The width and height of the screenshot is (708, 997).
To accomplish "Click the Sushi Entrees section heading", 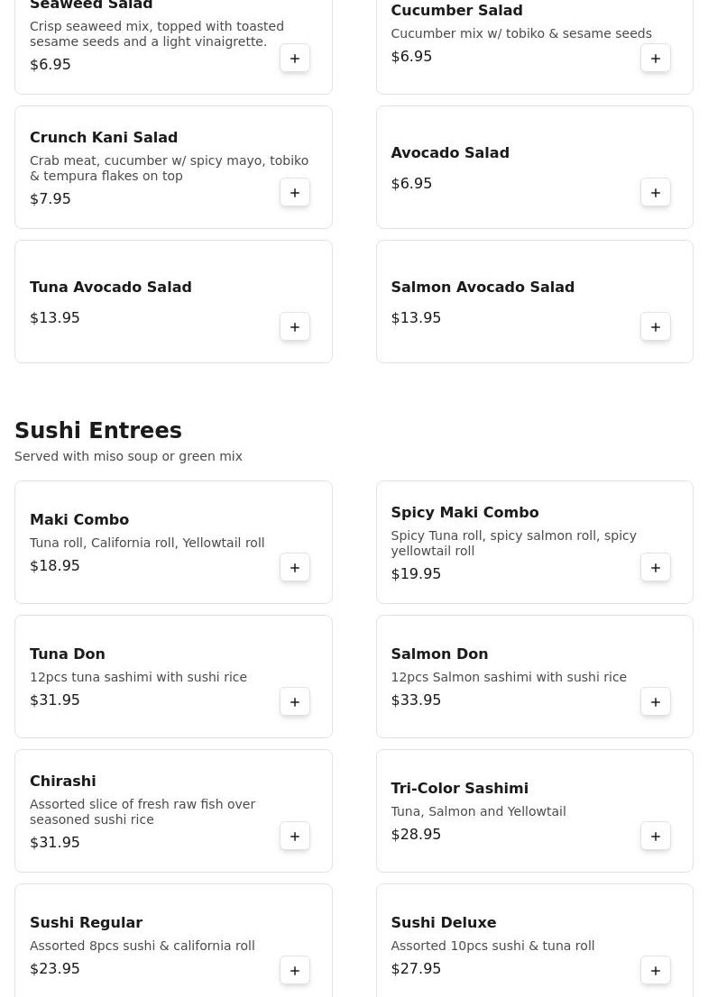I will 98,431.
